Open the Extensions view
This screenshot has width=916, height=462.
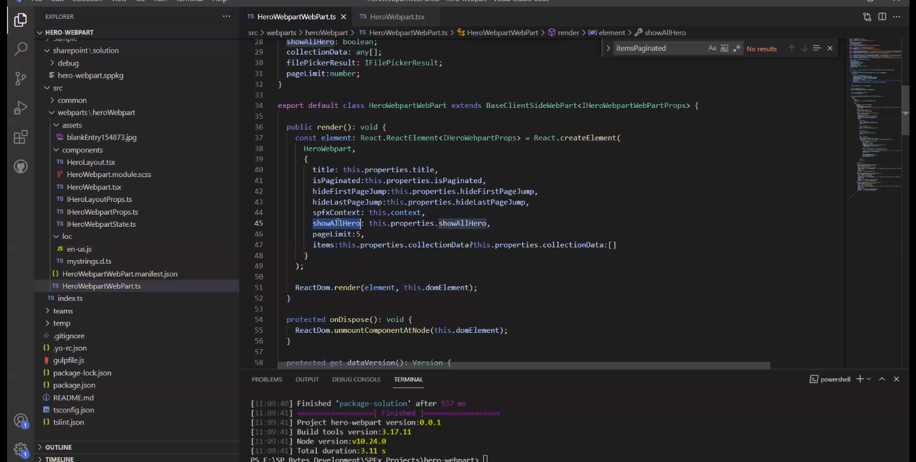click(x=21, y=137)
